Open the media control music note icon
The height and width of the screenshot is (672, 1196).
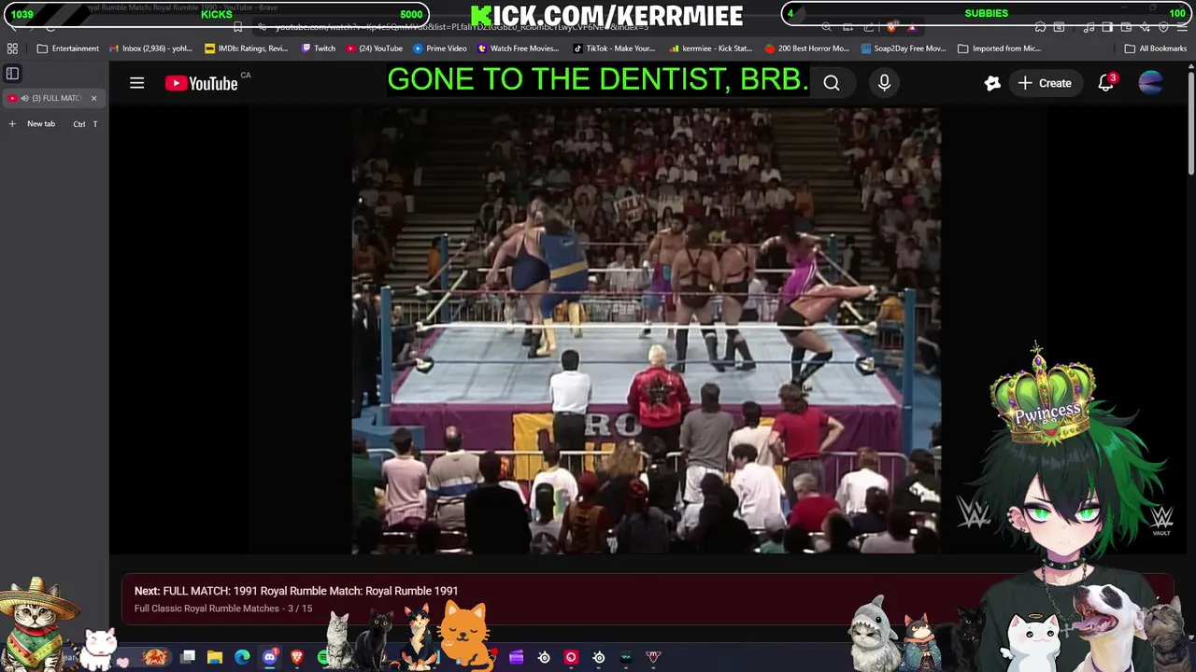(1089, 27)
